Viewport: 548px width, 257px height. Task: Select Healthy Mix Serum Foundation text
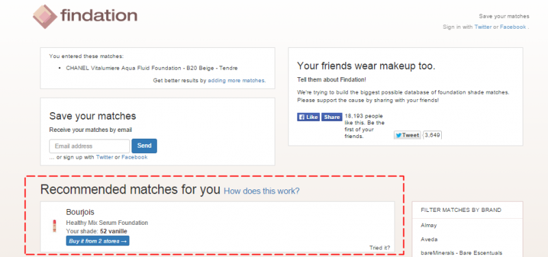coord(107,223)
